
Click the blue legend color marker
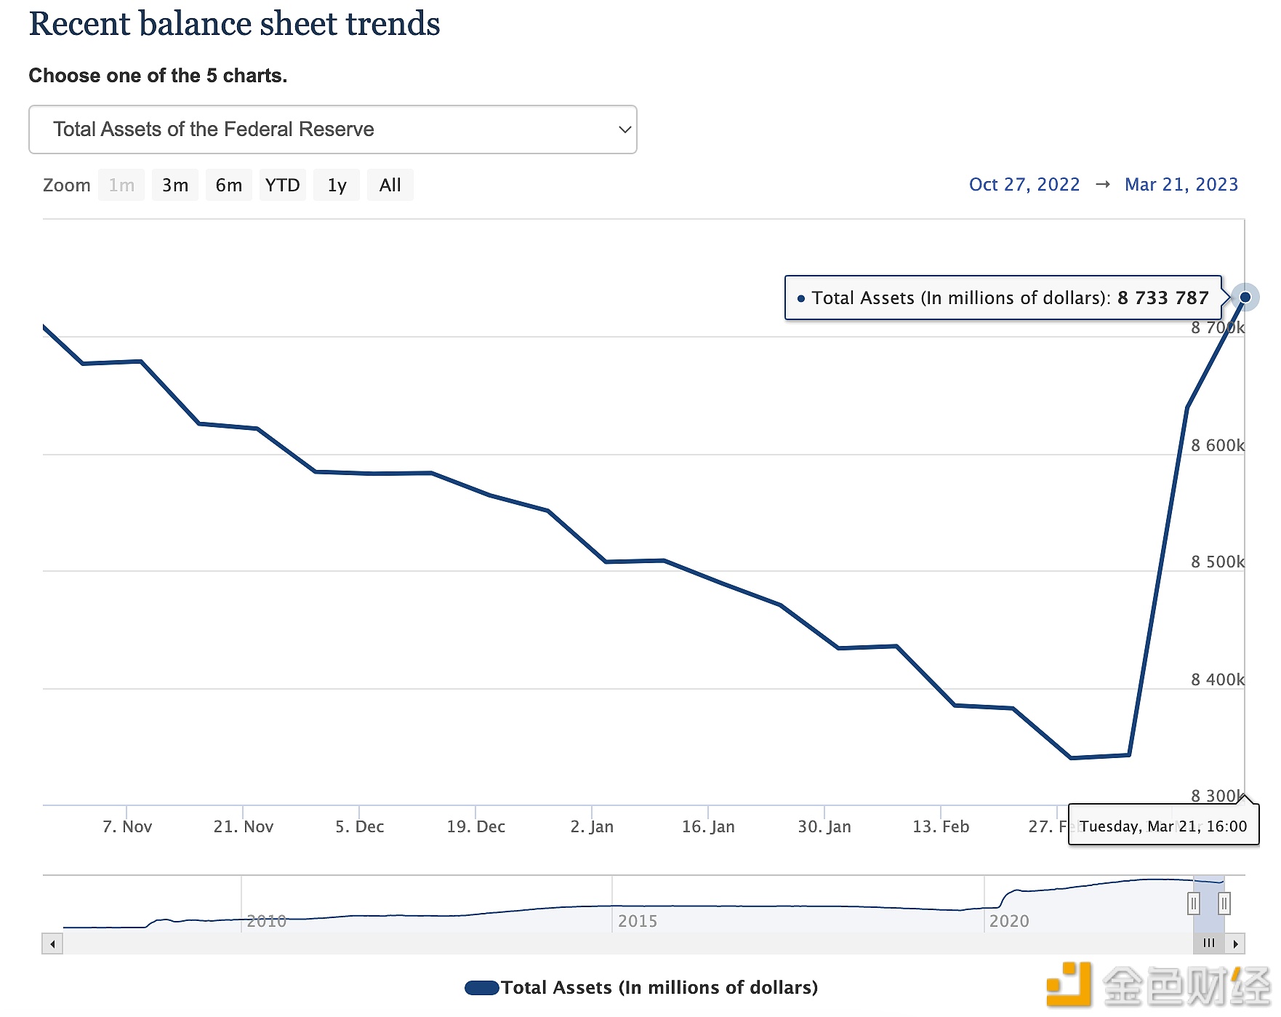click(x=481, y=987)
